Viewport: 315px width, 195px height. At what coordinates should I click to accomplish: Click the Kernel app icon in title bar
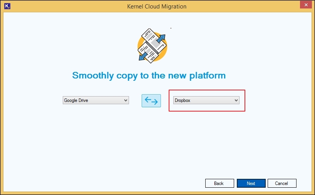click(7, 6)
